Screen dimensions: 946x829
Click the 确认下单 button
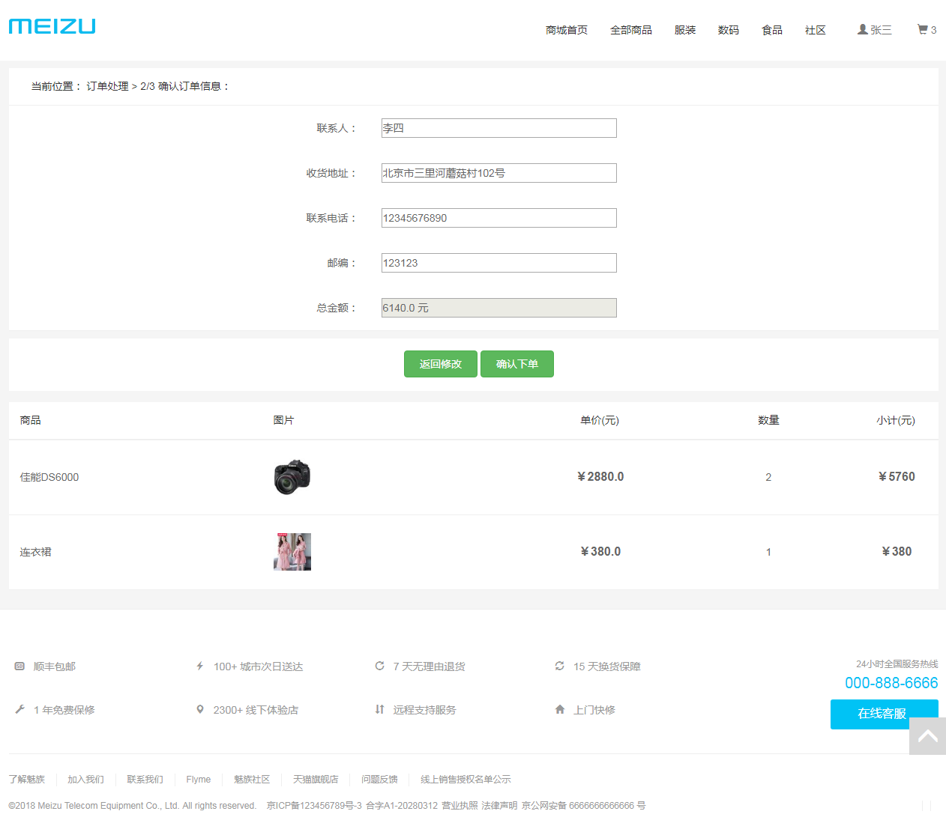tap(517, 364)
